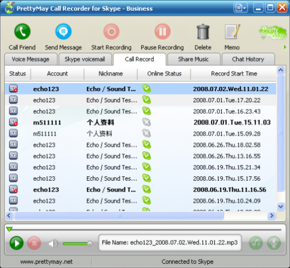Click the Start Recording icon
This screenshot has height=268, width=290.
coord(111,31)
